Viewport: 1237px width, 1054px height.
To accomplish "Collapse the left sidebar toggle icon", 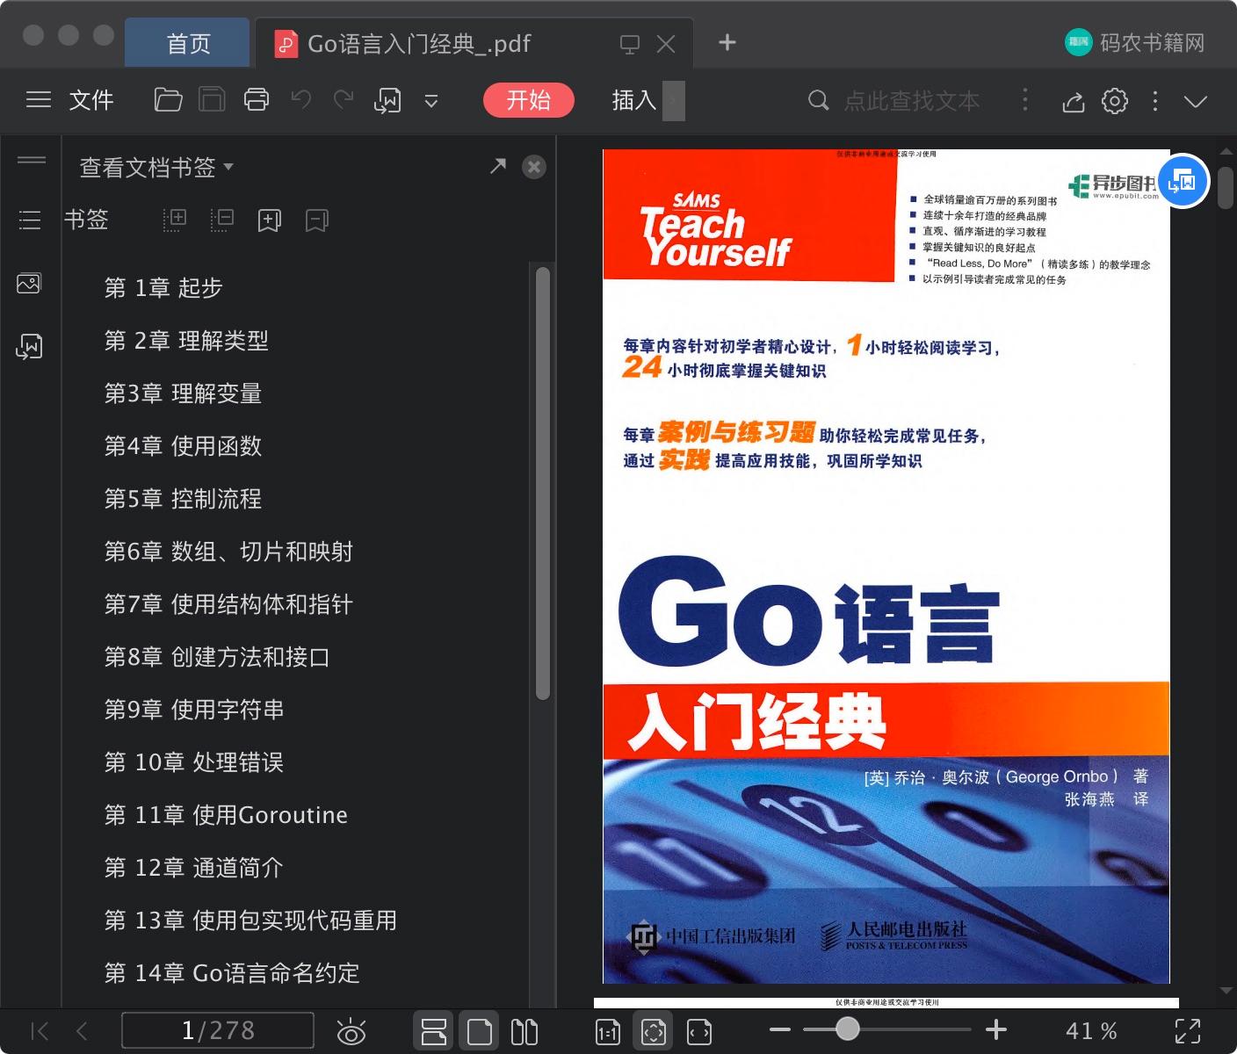I will [32, 160].
